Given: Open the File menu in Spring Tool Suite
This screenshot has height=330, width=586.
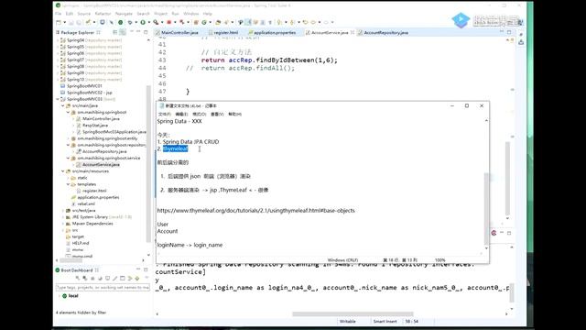Looking at the screenshot, I should 58,14.
